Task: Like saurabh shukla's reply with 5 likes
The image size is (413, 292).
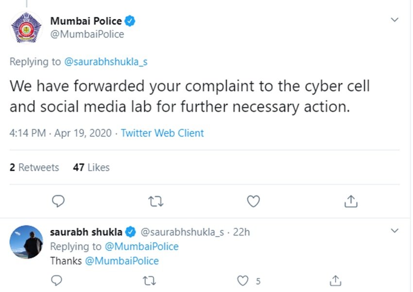Action: pos(242,280)
